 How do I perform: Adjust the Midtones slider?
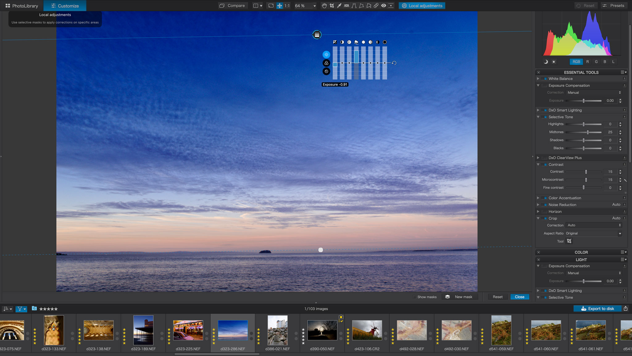point(588,132)
